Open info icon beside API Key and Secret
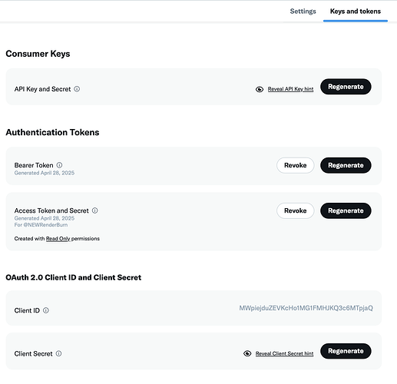Screen dimensions: 397x384 (x=77, y=89)
